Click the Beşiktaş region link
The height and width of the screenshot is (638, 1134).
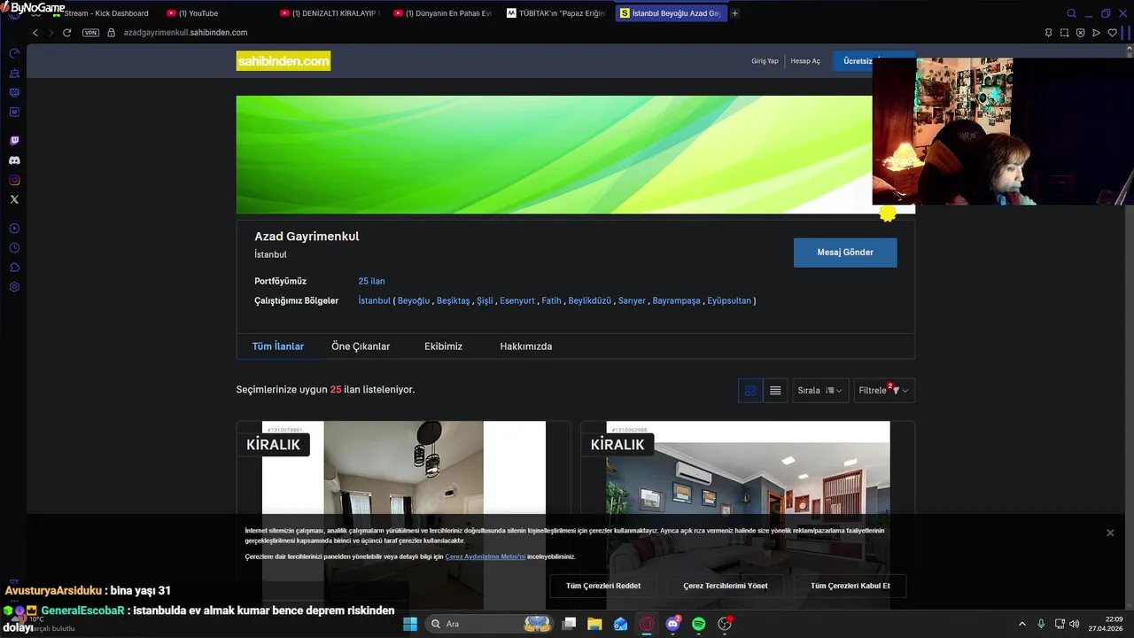click(453, 300)
